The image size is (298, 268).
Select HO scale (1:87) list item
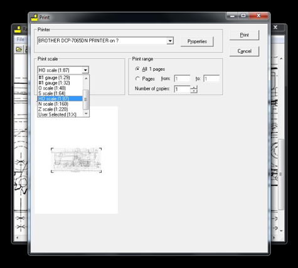(x=60, y=98)
